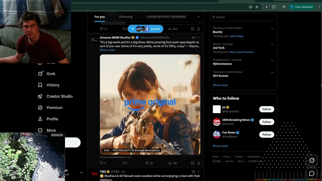Image resolution: width=322 pixels, height=181 pixels.
Task: Open more options for Girl Scouts trend
Action: pos(272,72)
